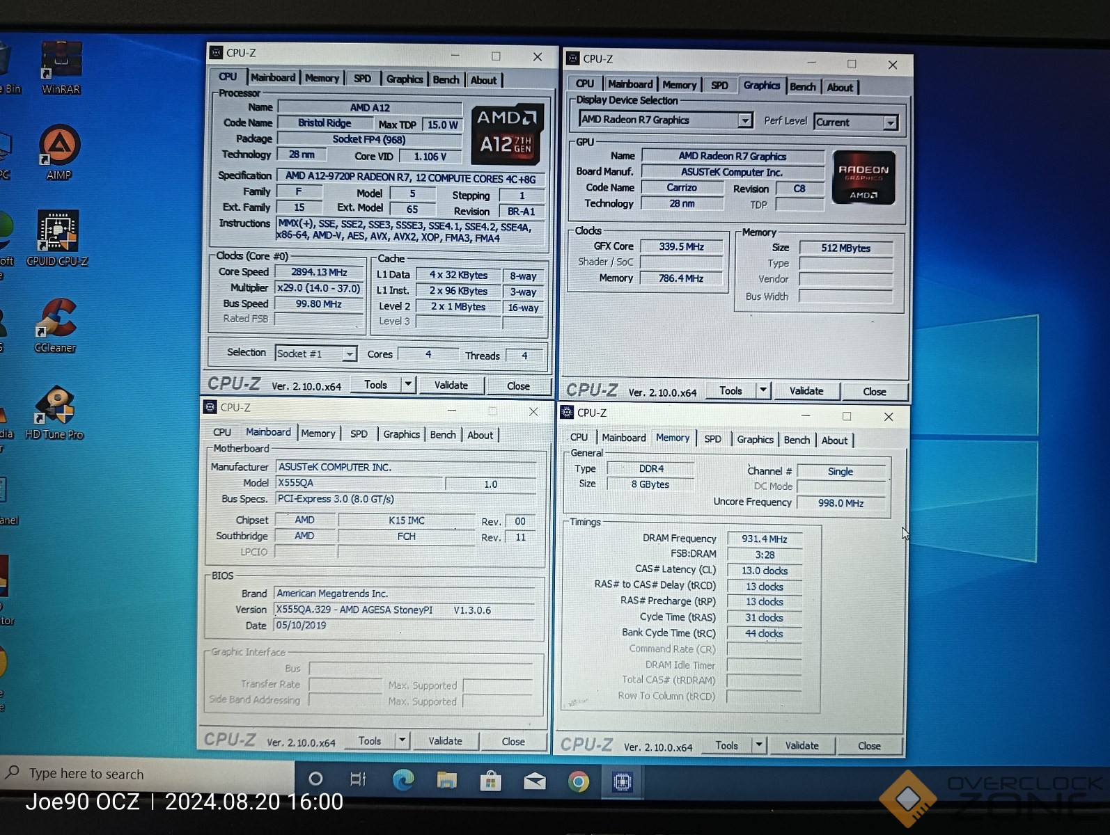This screenshot has height=835, width=1110.
Task: Open HD Tune Pro desktop icon
Action: pos(55,406)
